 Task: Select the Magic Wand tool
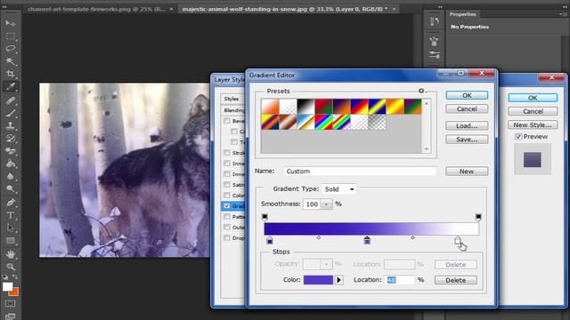click(x=10, y=61)
